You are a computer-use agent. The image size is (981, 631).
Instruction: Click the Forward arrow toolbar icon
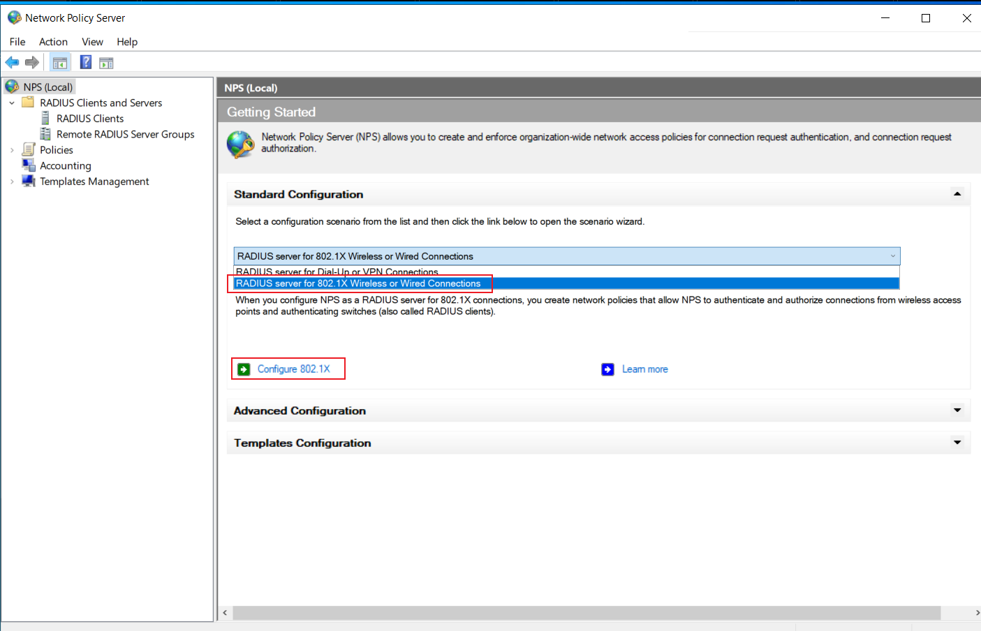tap(32, 63)
